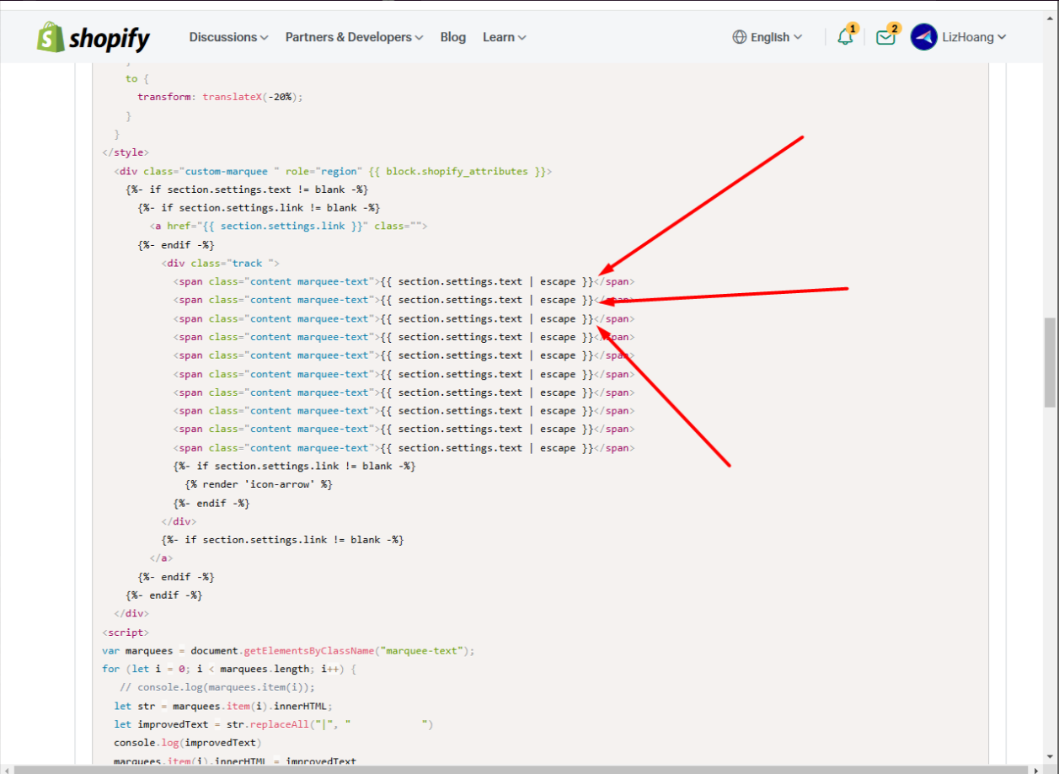1059x774 pixels.
Task: Click the LizHoang profile avatar
Action: point(924,37)
